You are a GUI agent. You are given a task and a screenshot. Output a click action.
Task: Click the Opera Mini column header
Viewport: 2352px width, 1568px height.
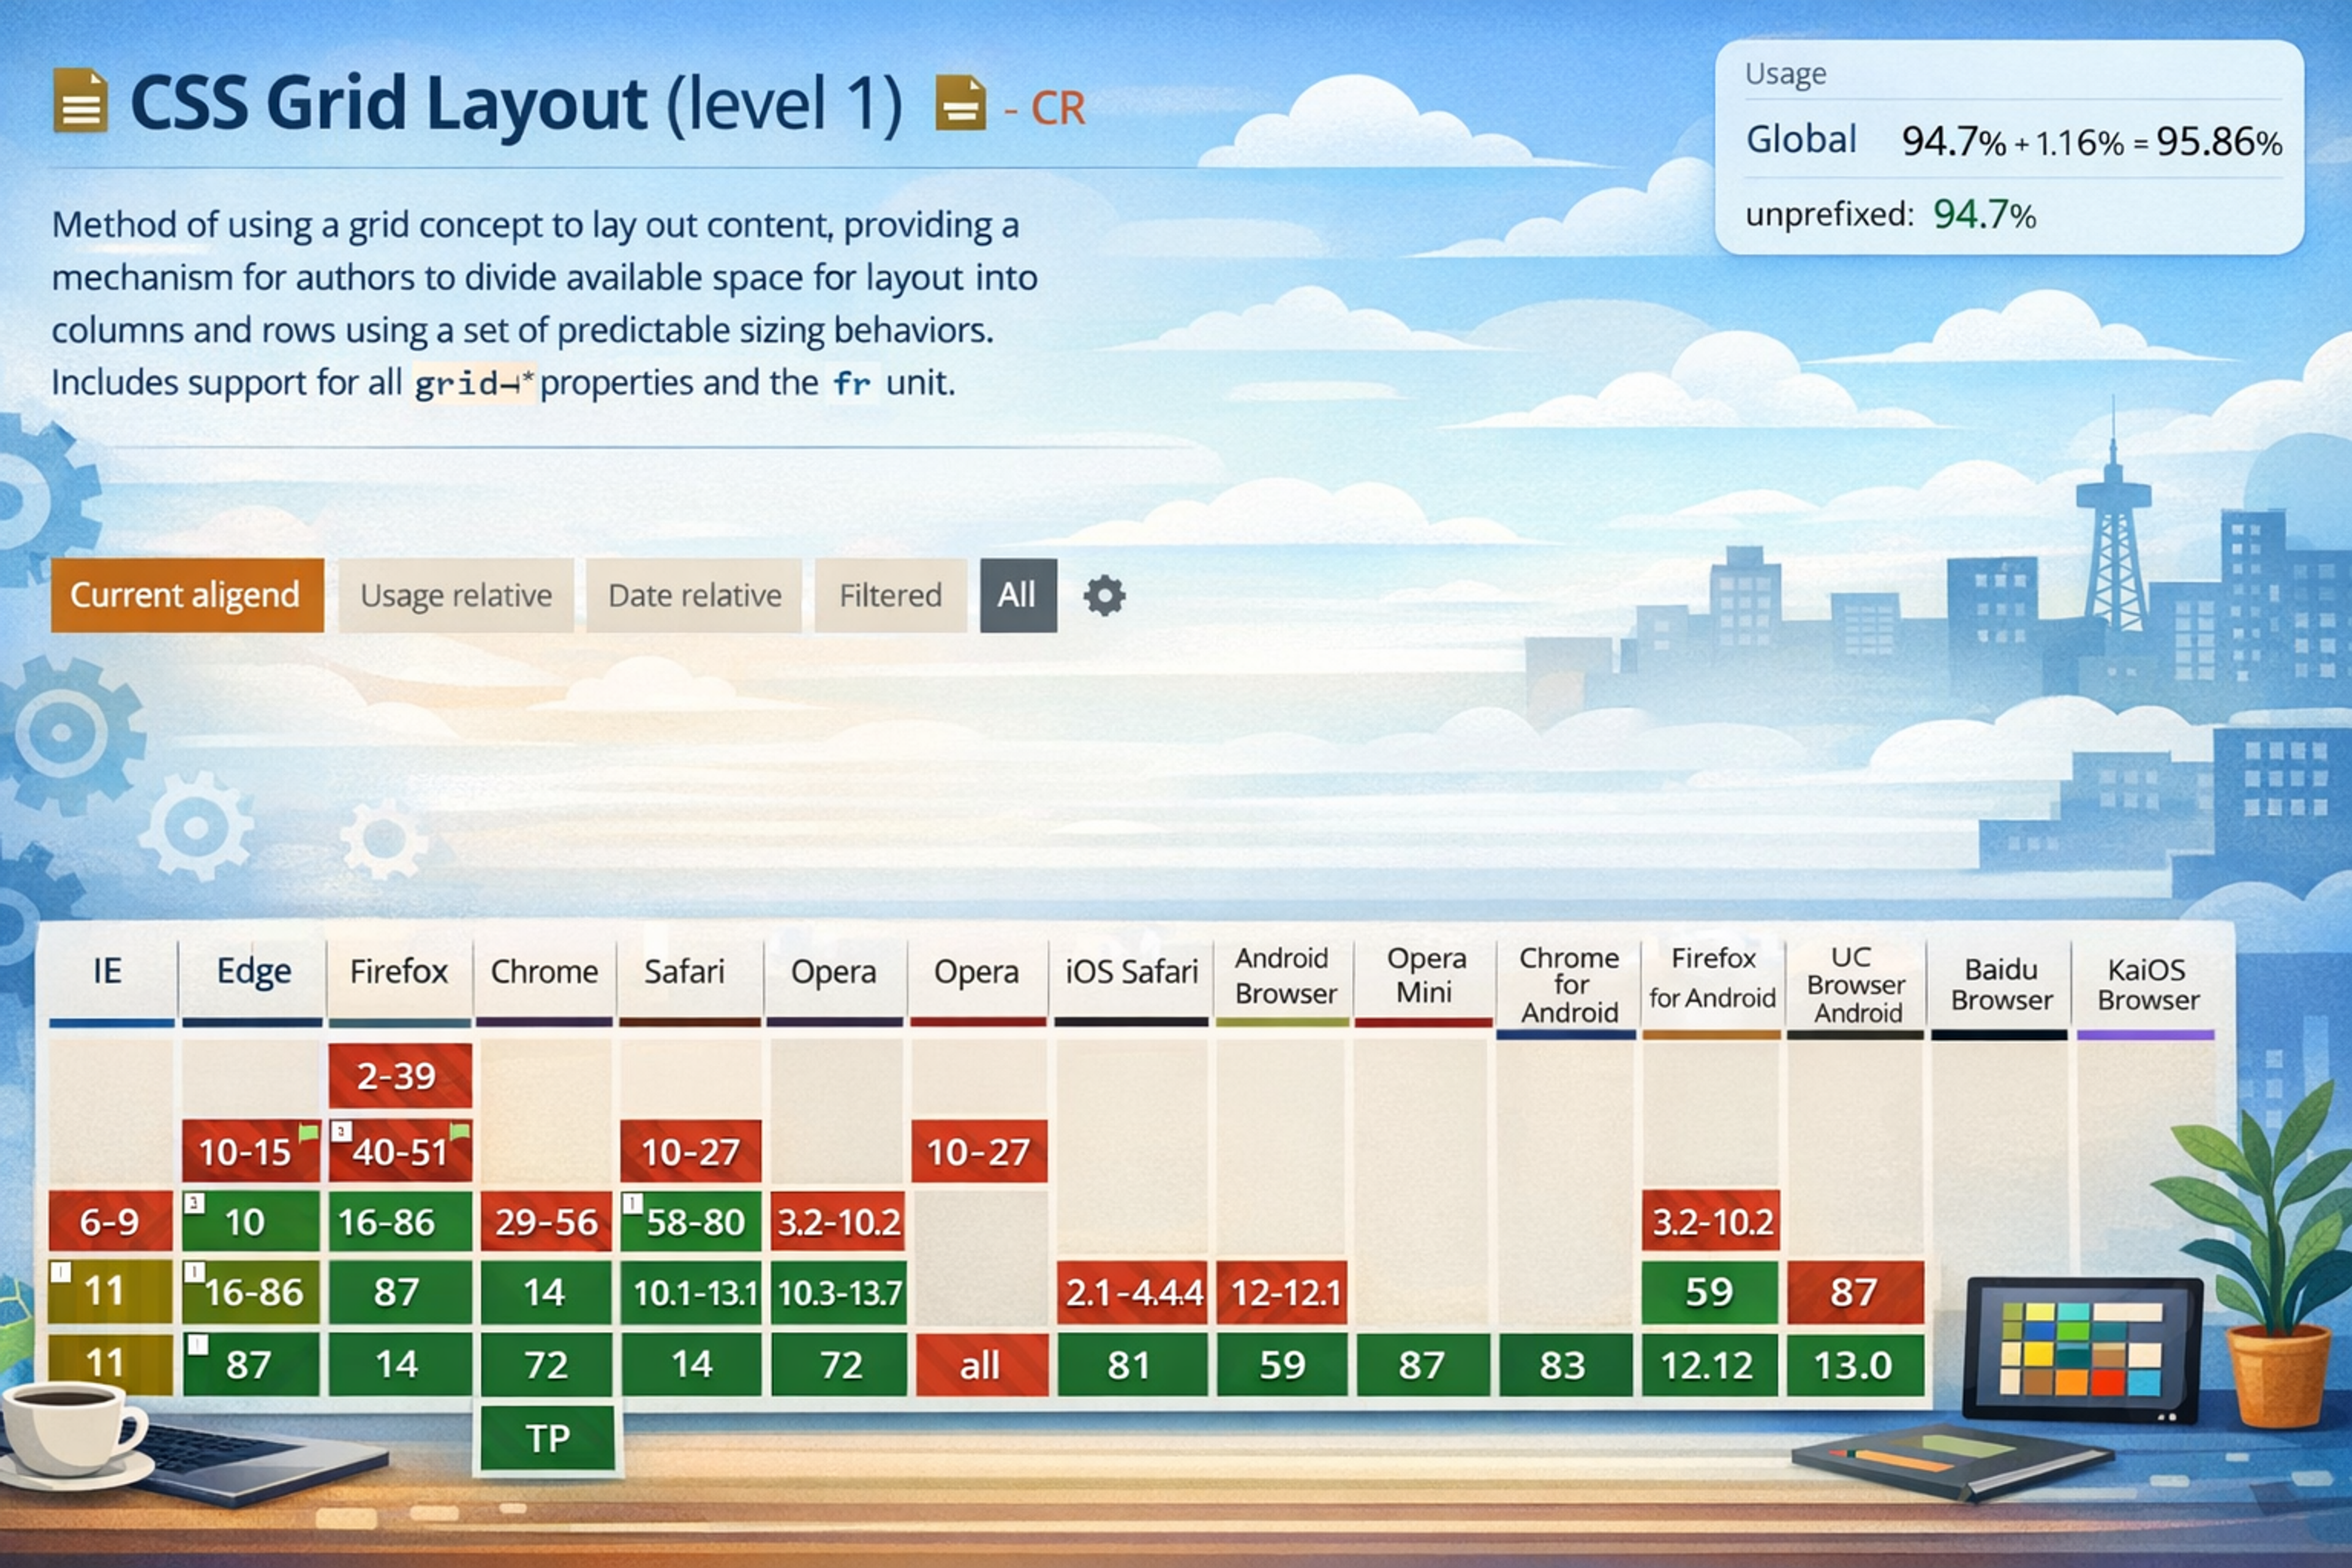1425,975
